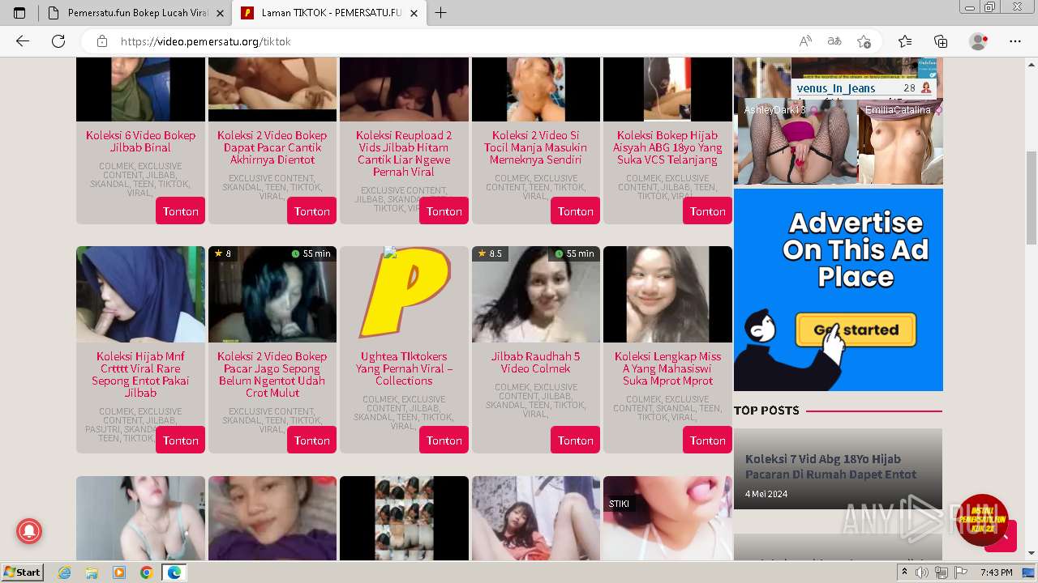
Task: Switch to the Pemersatu.fun browser tab
Action: point(135,13)
